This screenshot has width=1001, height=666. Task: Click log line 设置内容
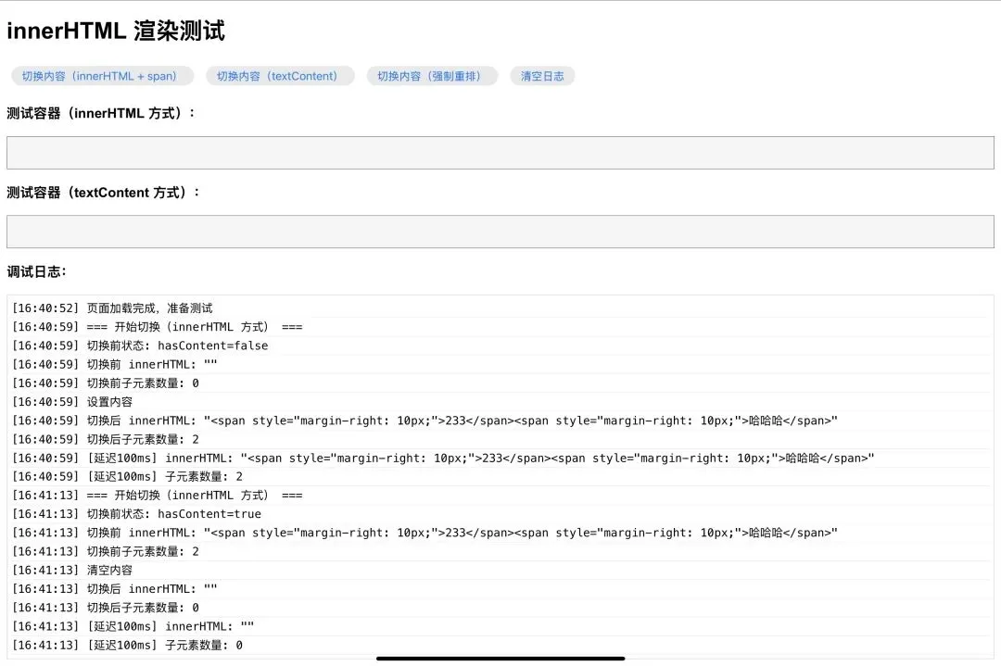click(x=500, y=402)
